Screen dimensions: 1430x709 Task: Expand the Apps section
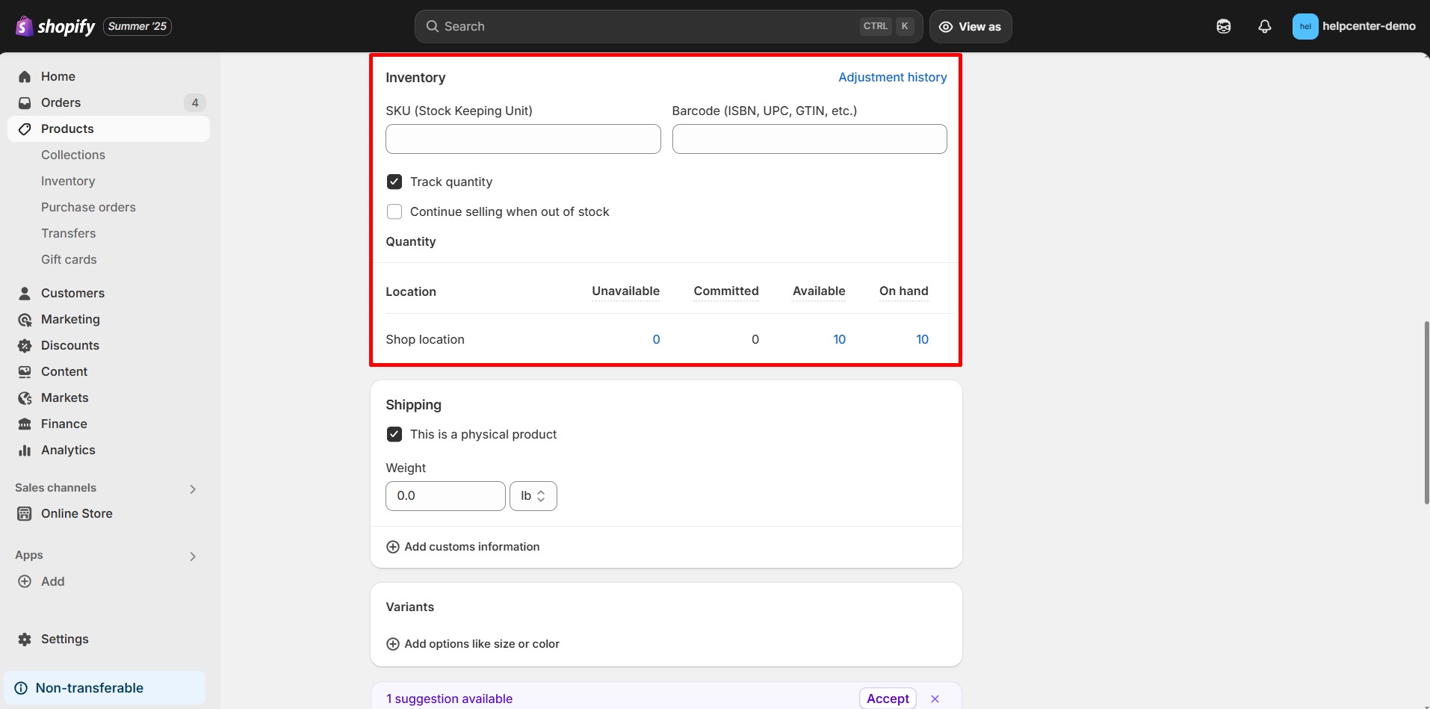click(193, 556)
